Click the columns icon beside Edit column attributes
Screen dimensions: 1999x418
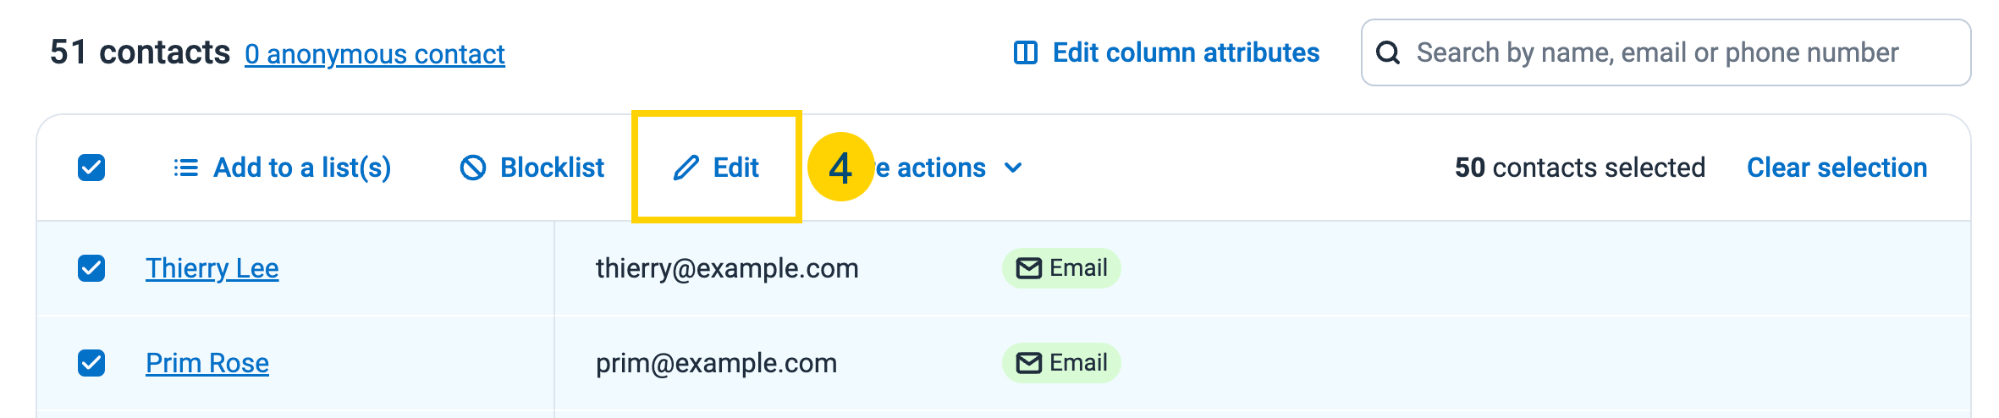1026,52
